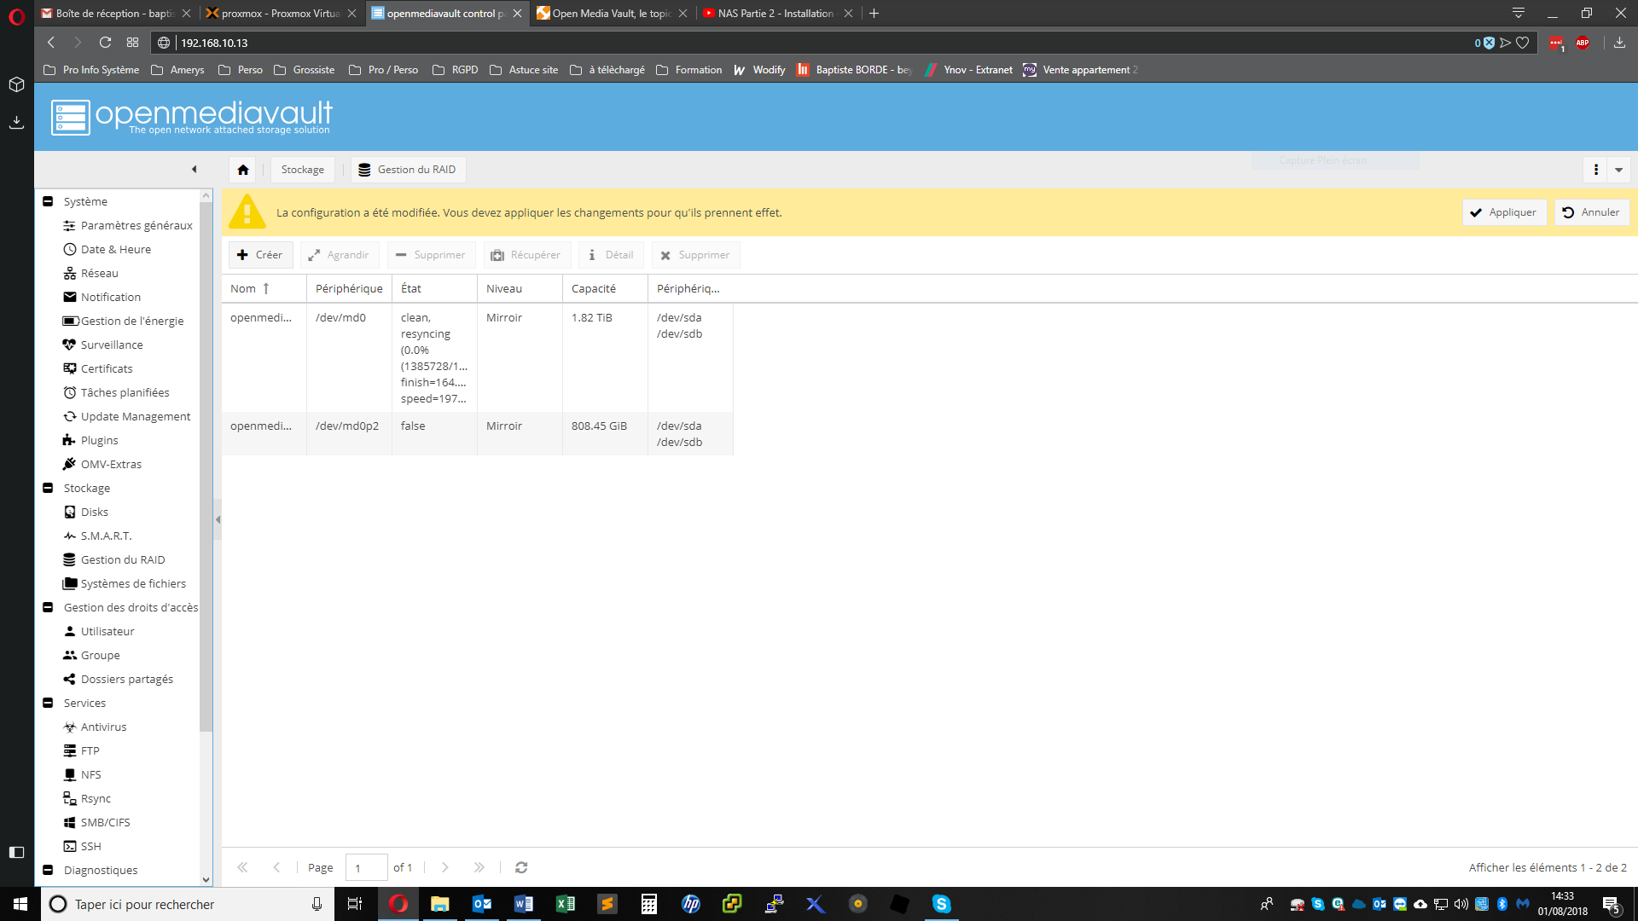Open the top-right dropdown arrow menu
The width and height of the screenshot is (1638, 921).
[1618, 170]
